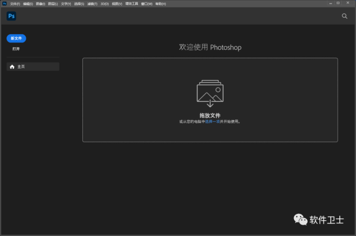Screen dimensions: 356x236
Task: Minimize the Photoshop window
Action: point(331,3)
